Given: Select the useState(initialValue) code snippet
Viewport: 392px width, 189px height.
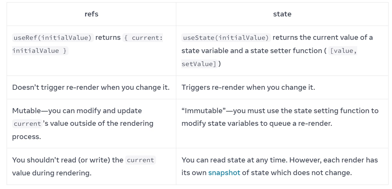Looking at the screenshot, I should 226,38.
